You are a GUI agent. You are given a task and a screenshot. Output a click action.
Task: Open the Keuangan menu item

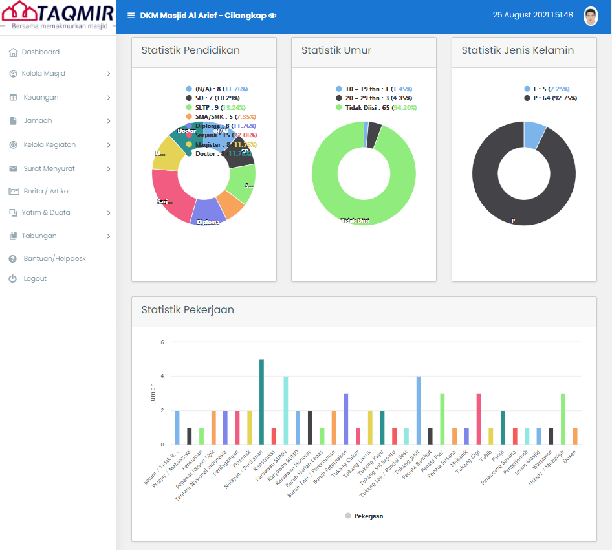(x=41, y=98)
